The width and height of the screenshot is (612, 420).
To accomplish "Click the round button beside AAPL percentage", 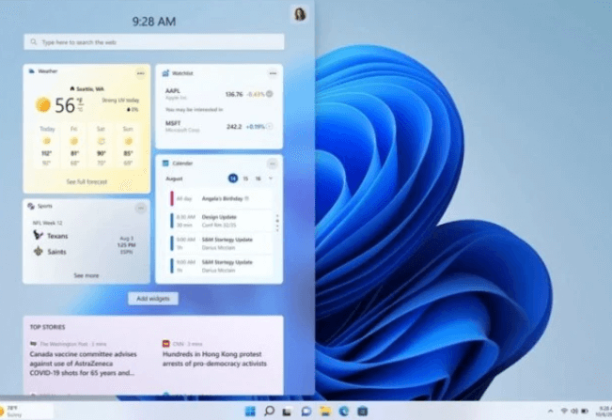I will tap(269, 94).
